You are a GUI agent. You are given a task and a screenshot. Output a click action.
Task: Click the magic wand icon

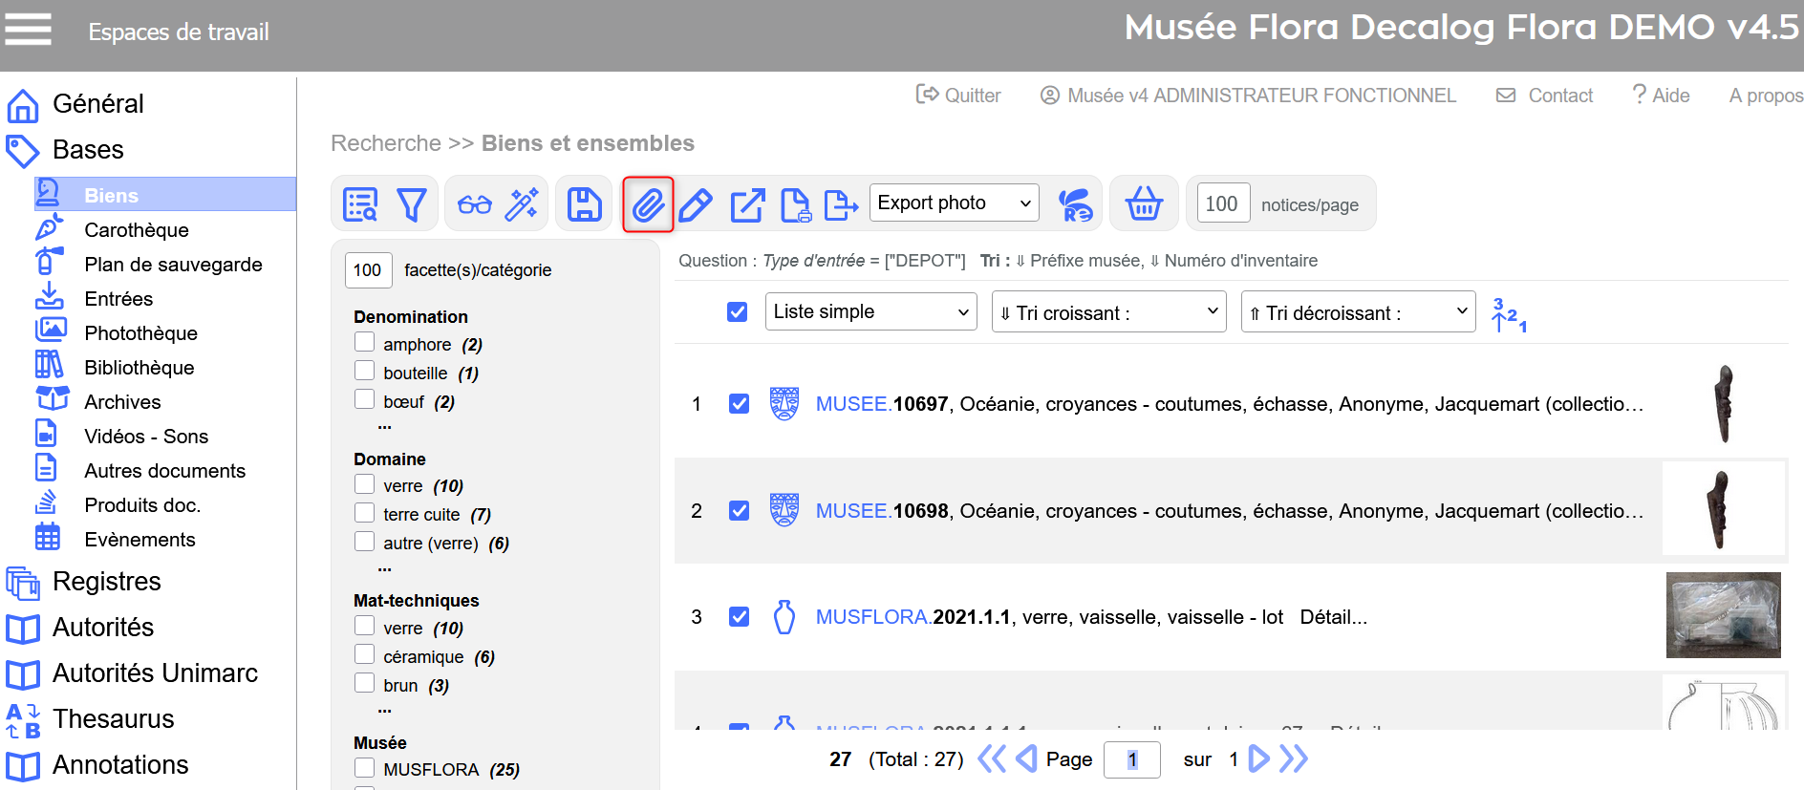[x=522, y=204]
